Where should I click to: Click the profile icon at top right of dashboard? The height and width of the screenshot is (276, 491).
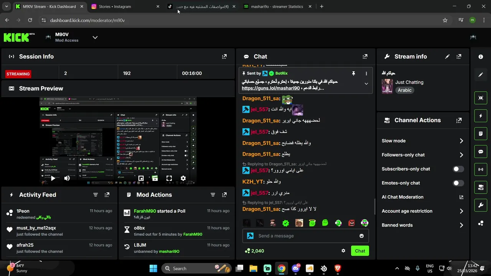coord(473,37)
